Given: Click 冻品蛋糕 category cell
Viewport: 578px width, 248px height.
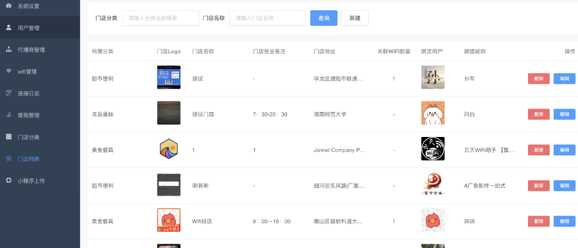Looking at the screenshot, I should 102,115.
